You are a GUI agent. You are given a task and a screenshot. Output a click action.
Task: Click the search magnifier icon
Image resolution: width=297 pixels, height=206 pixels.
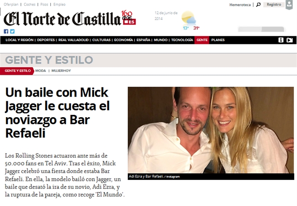258,5
